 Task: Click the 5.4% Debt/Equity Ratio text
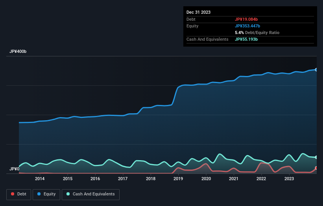click(257, 33)
